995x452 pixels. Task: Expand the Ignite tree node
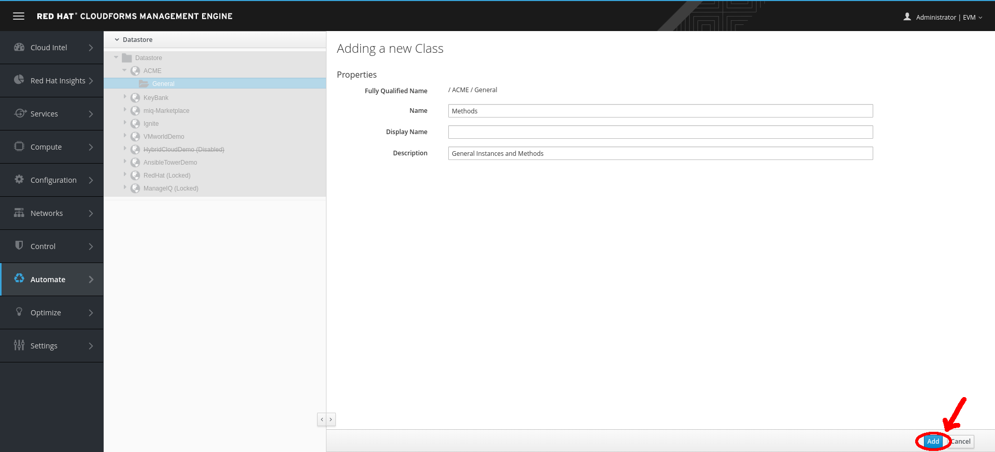click(x=125, y=123)
